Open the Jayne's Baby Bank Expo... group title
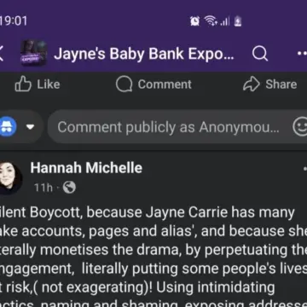307x307 pixels. tap(144, 54)
